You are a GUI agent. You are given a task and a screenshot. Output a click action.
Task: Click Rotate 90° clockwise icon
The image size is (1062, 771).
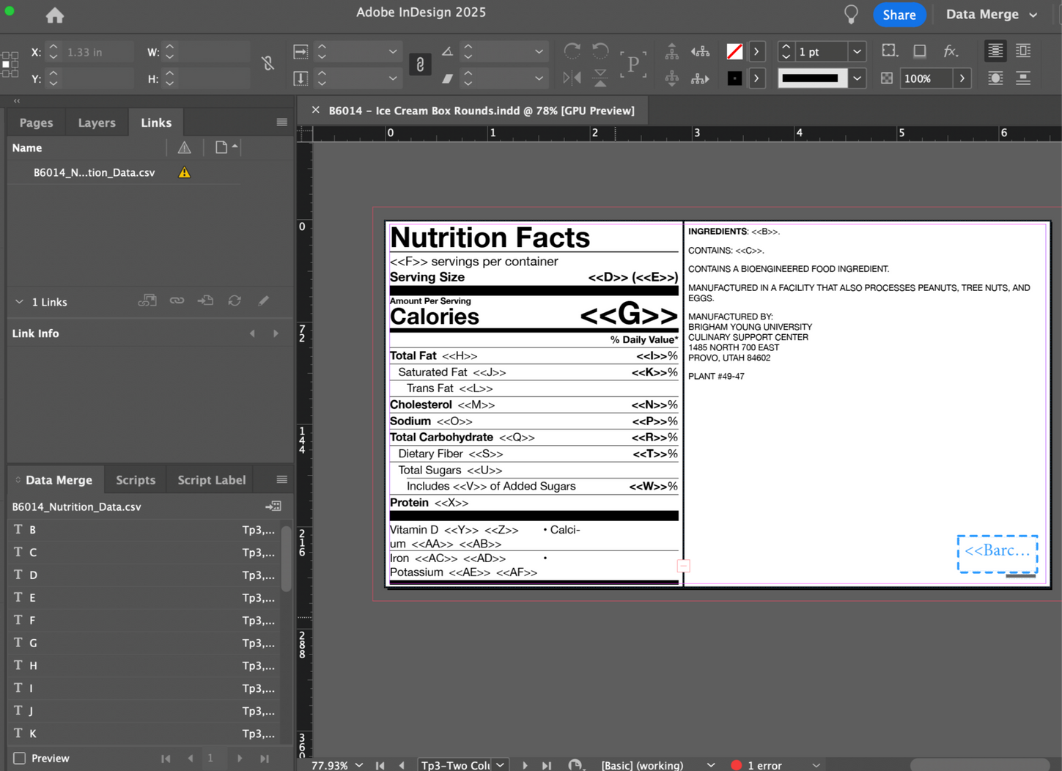(x=572, y=51)
